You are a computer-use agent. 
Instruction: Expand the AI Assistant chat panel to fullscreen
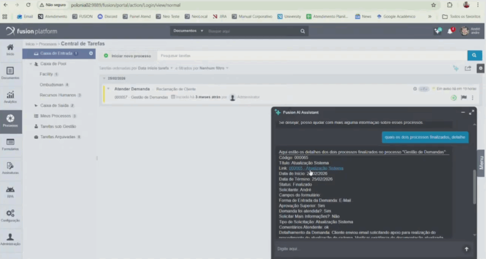point(471,112)
